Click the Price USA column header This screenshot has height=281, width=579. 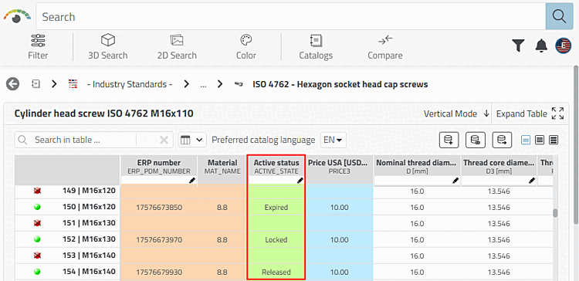click(x=340, y=166)
